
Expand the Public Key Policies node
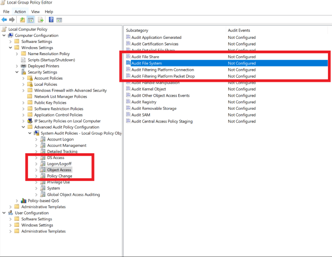(x=23, y=103)
